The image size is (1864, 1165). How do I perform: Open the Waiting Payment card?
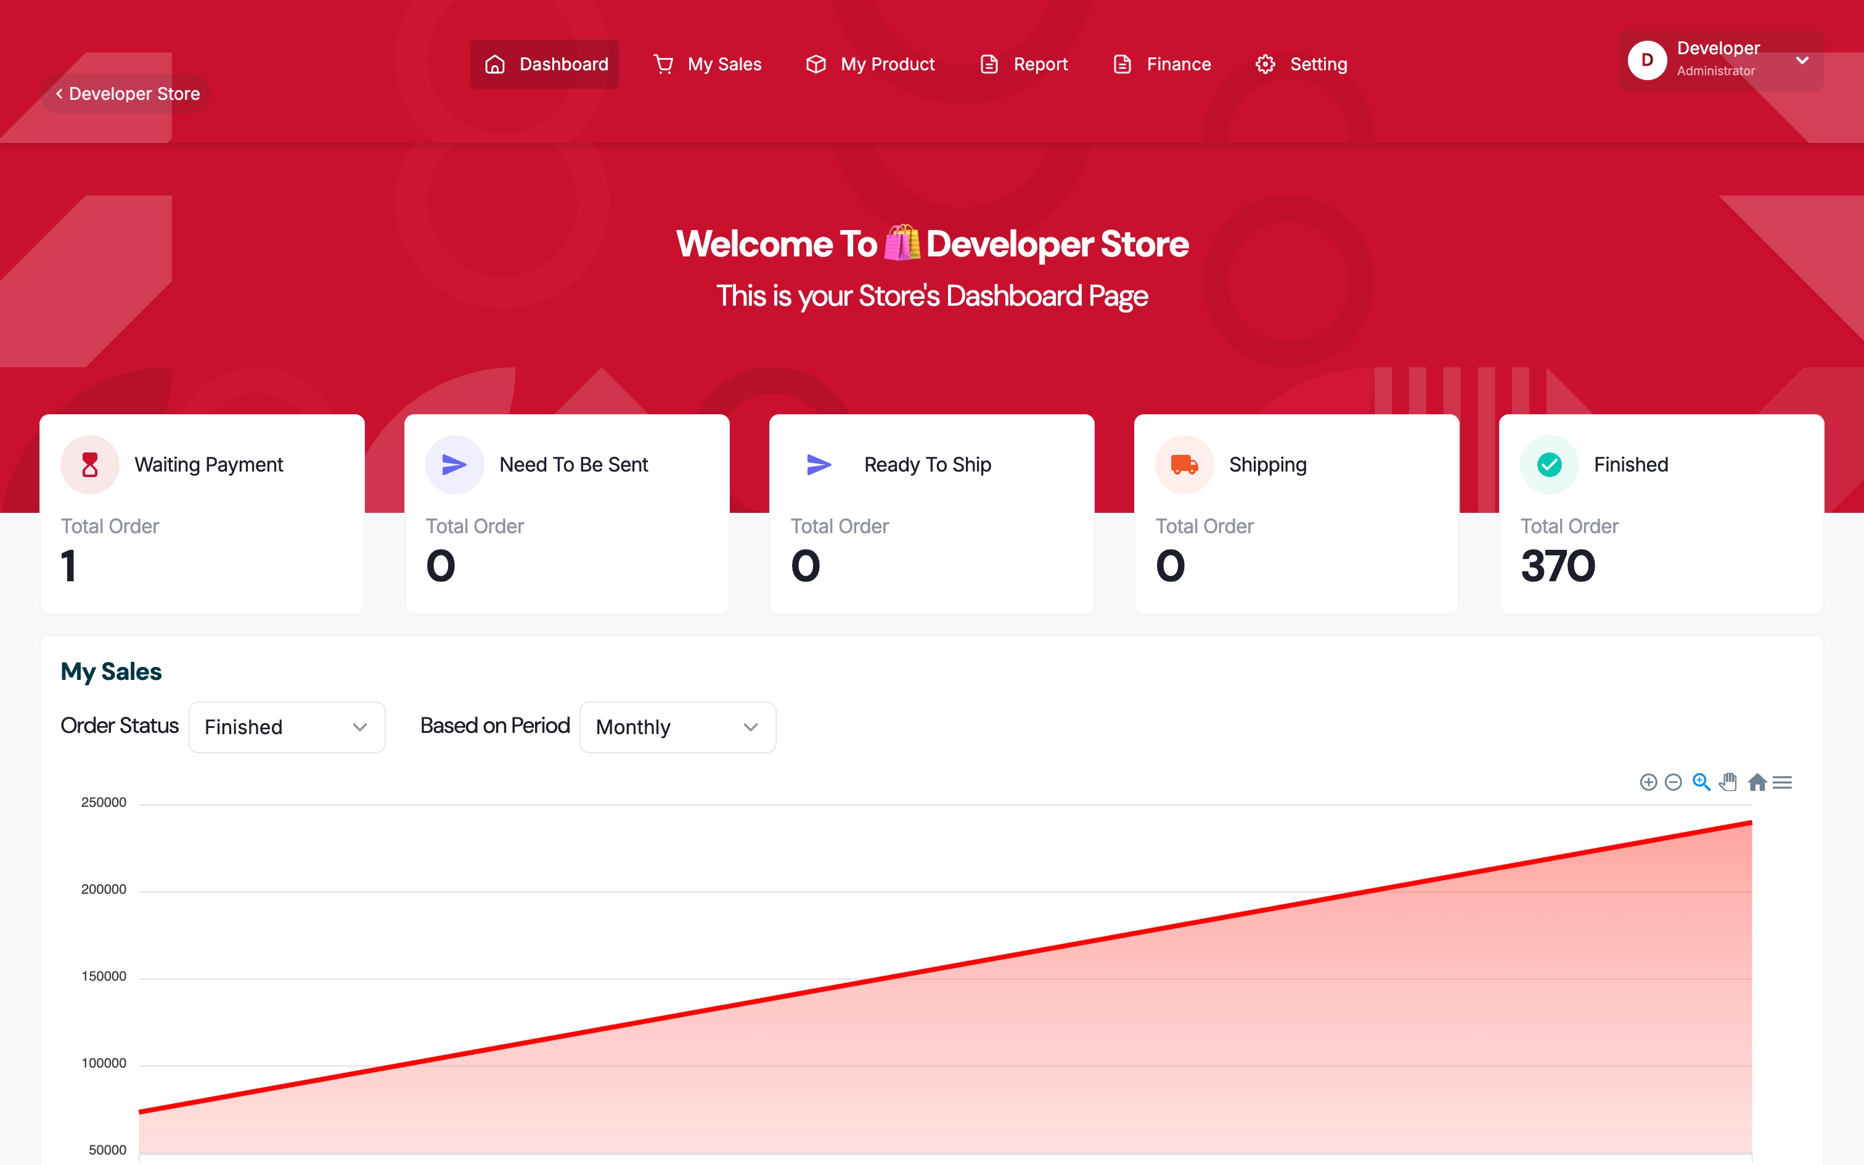[x=202, y=514]
